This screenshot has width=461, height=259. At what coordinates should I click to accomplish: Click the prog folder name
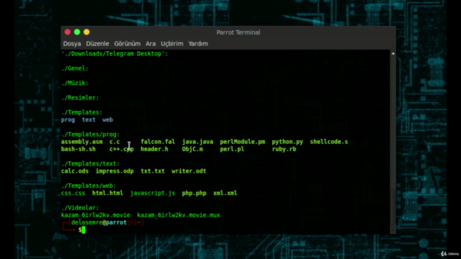tap(68, 120)
